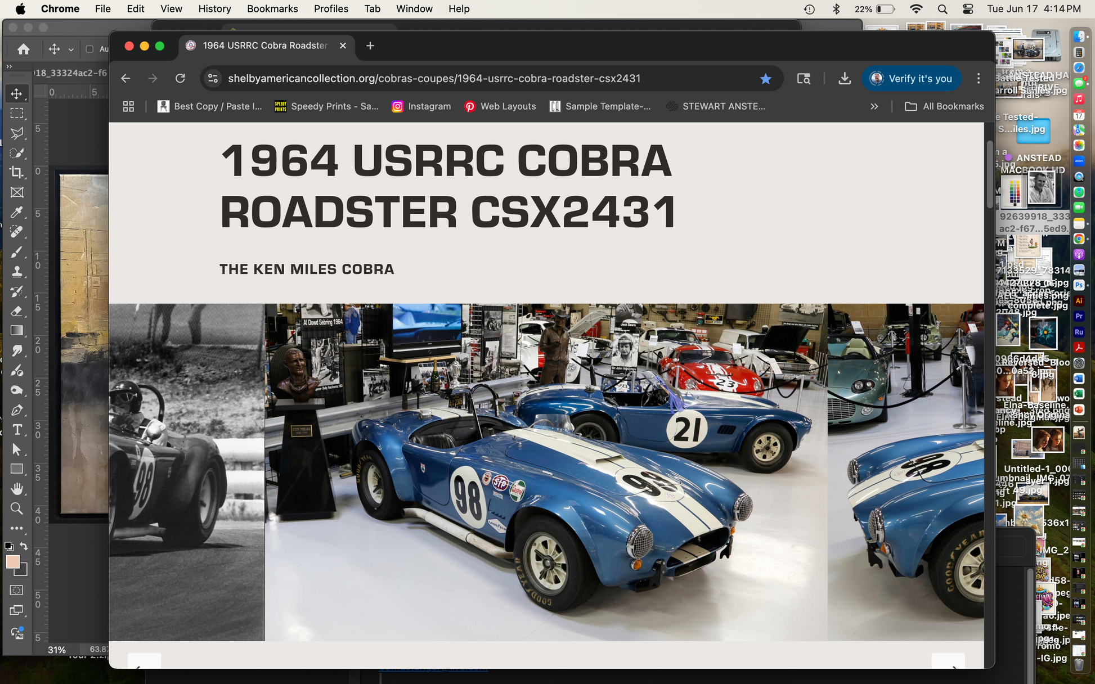Viewport: 1095px width, 684px height.
Task: Select the Hand tool
Action: click(17, 488)
